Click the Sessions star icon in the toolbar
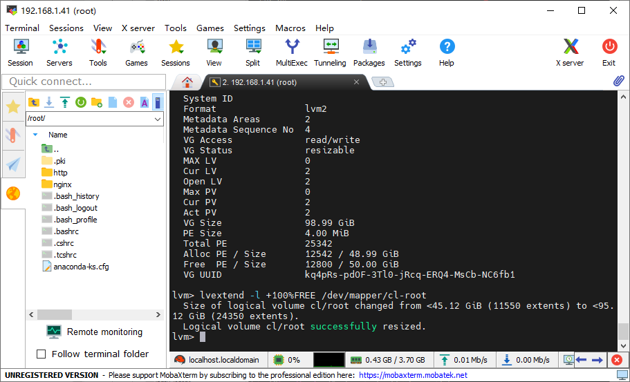The height and width of the screenshot is (382, 630). (176, 52)
